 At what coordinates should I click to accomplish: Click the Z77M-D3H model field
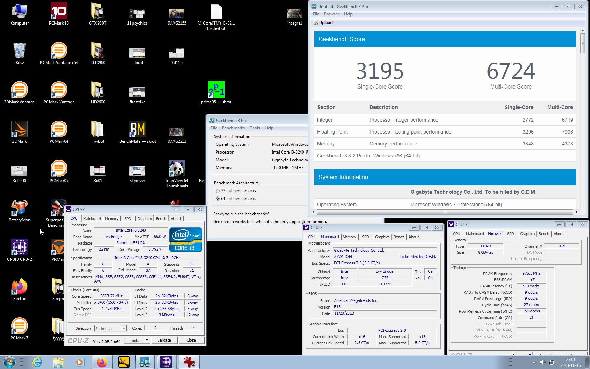coord(366,257)
